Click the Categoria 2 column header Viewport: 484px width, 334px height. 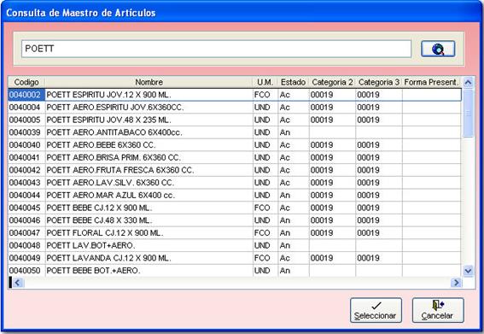tap(332, 82)
